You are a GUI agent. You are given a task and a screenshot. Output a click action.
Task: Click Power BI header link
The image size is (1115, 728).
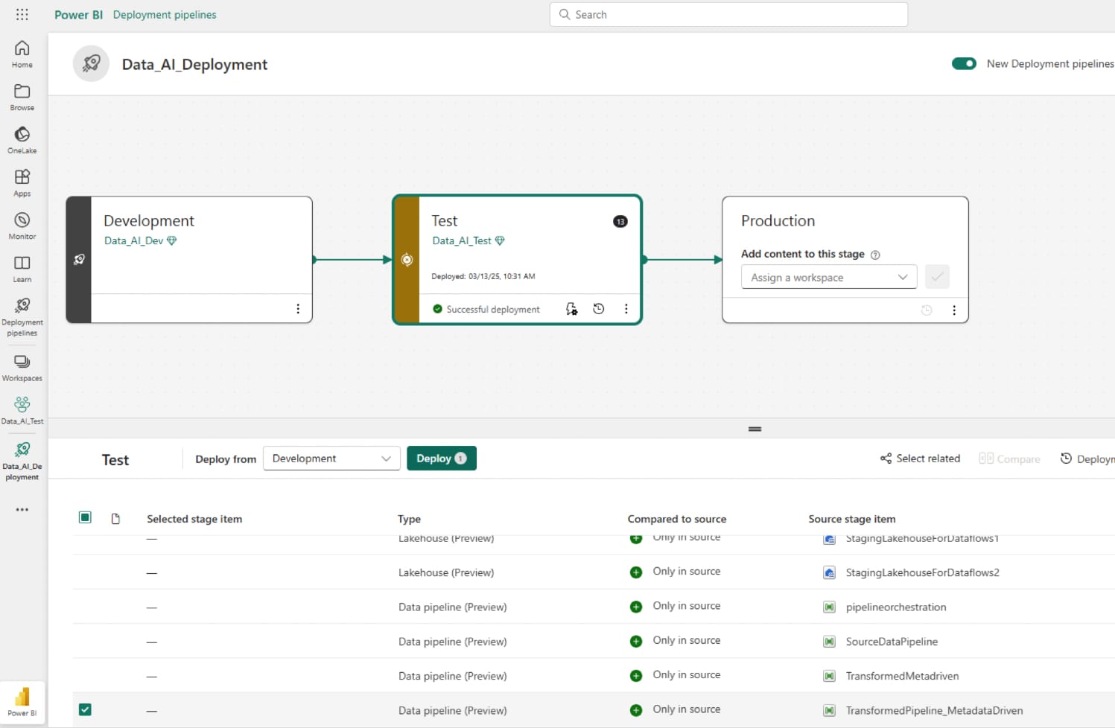pyautogui.click(x=78, y=14)
